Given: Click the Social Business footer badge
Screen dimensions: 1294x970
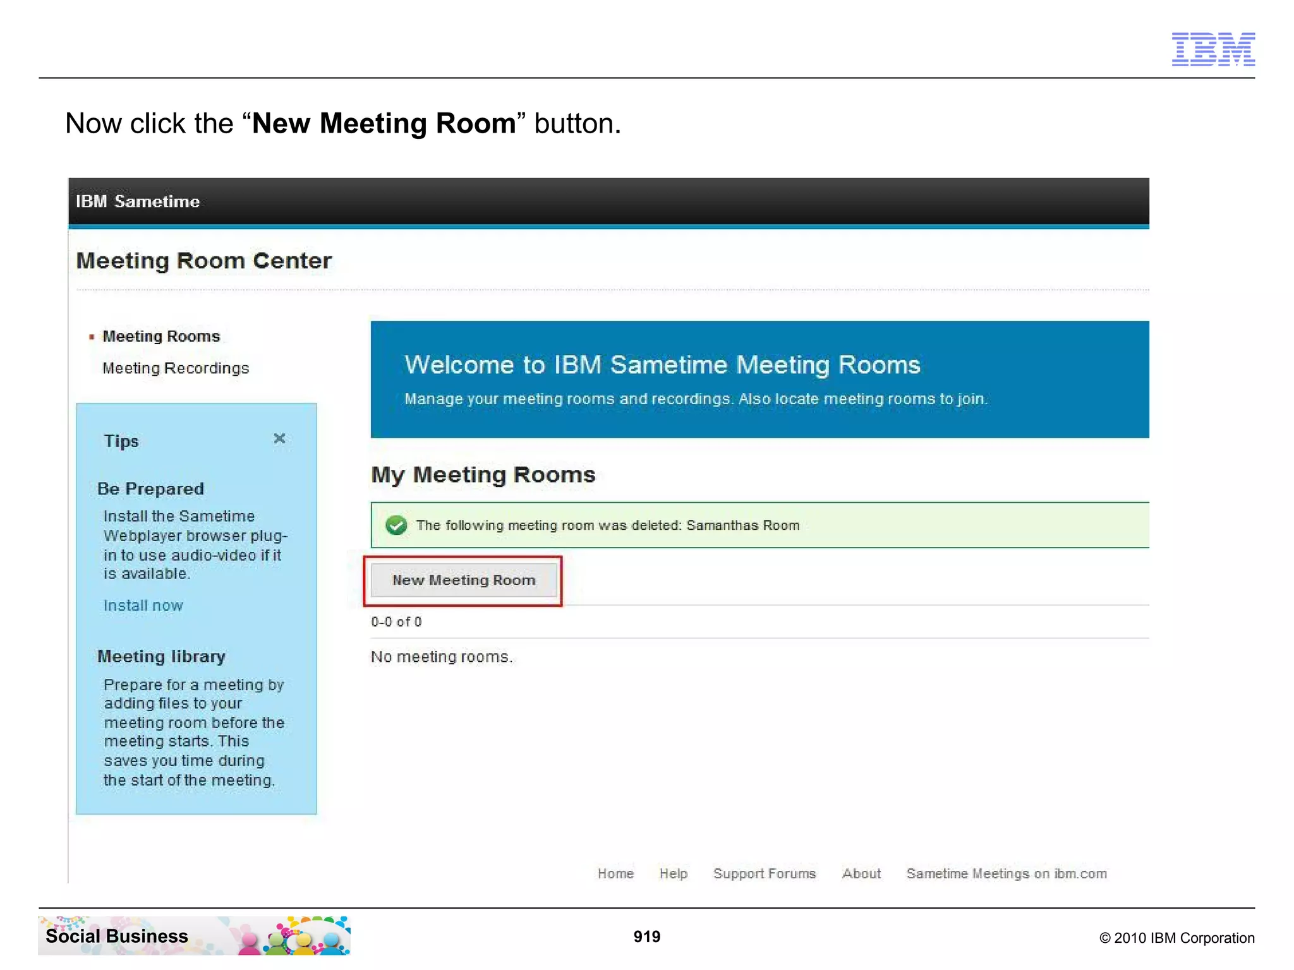Looking at the screenshot, I should coord(194,935).
